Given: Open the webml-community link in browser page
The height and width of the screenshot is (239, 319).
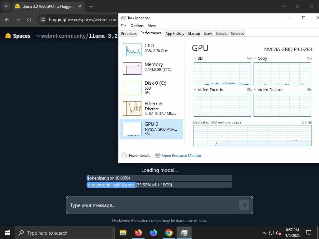Looking at the screenshot, I should (63, 36).
